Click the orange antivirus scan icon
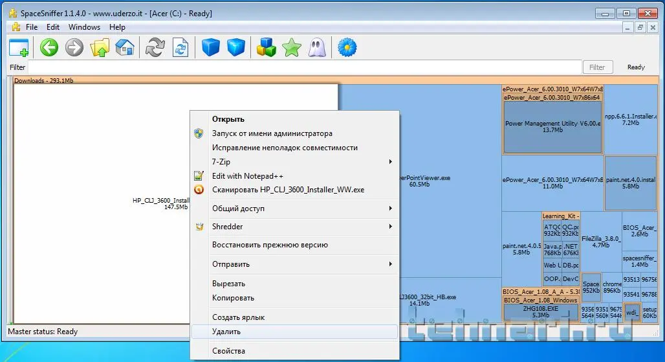This screenshot has width=665, height=362. pos(199,190)
